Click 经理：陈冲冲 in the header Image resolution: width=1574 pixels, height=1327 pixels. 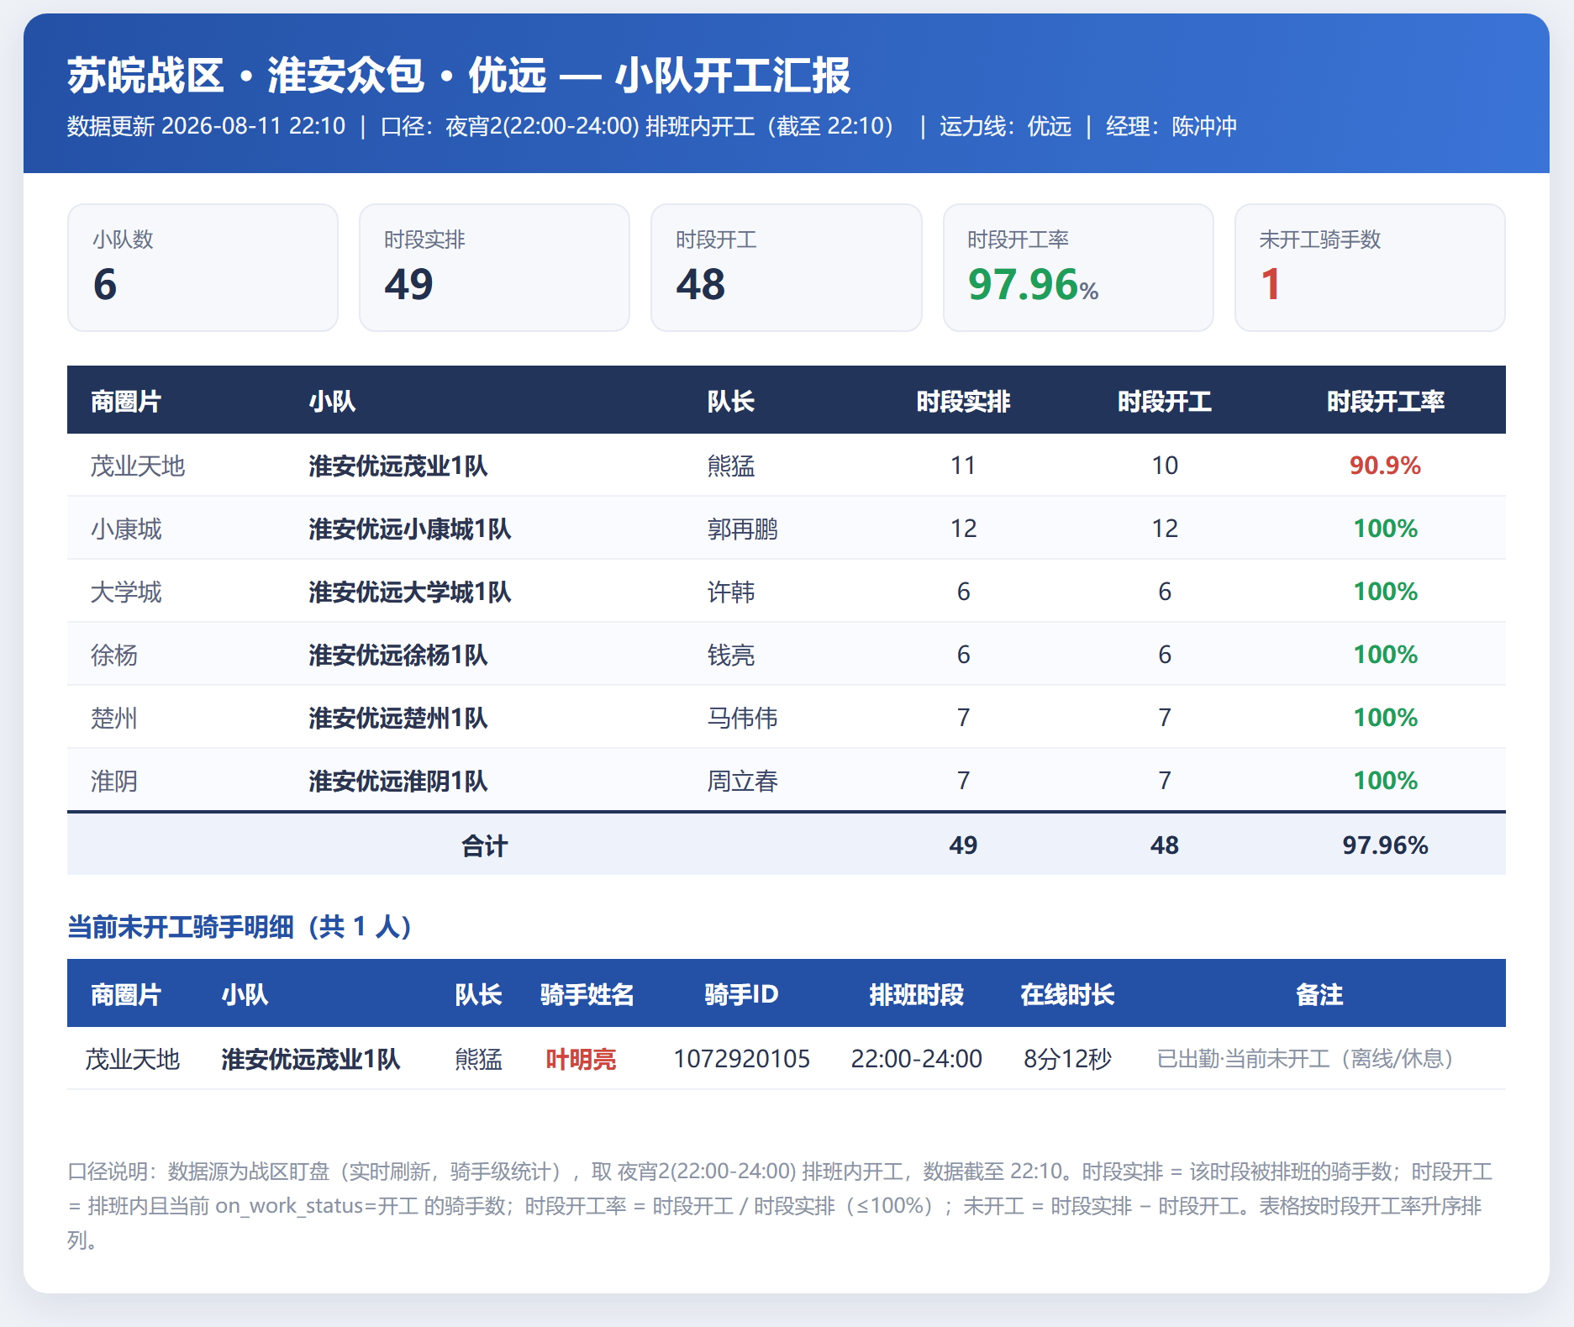[x=1171, y=126]
